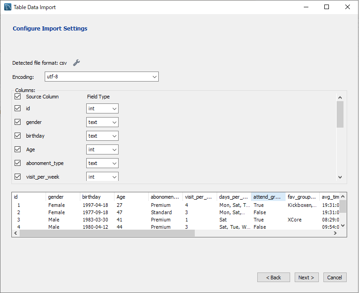Disable the birthday column import checkbox
This screenshot has width=359, height=293.
tap(18, 136)
